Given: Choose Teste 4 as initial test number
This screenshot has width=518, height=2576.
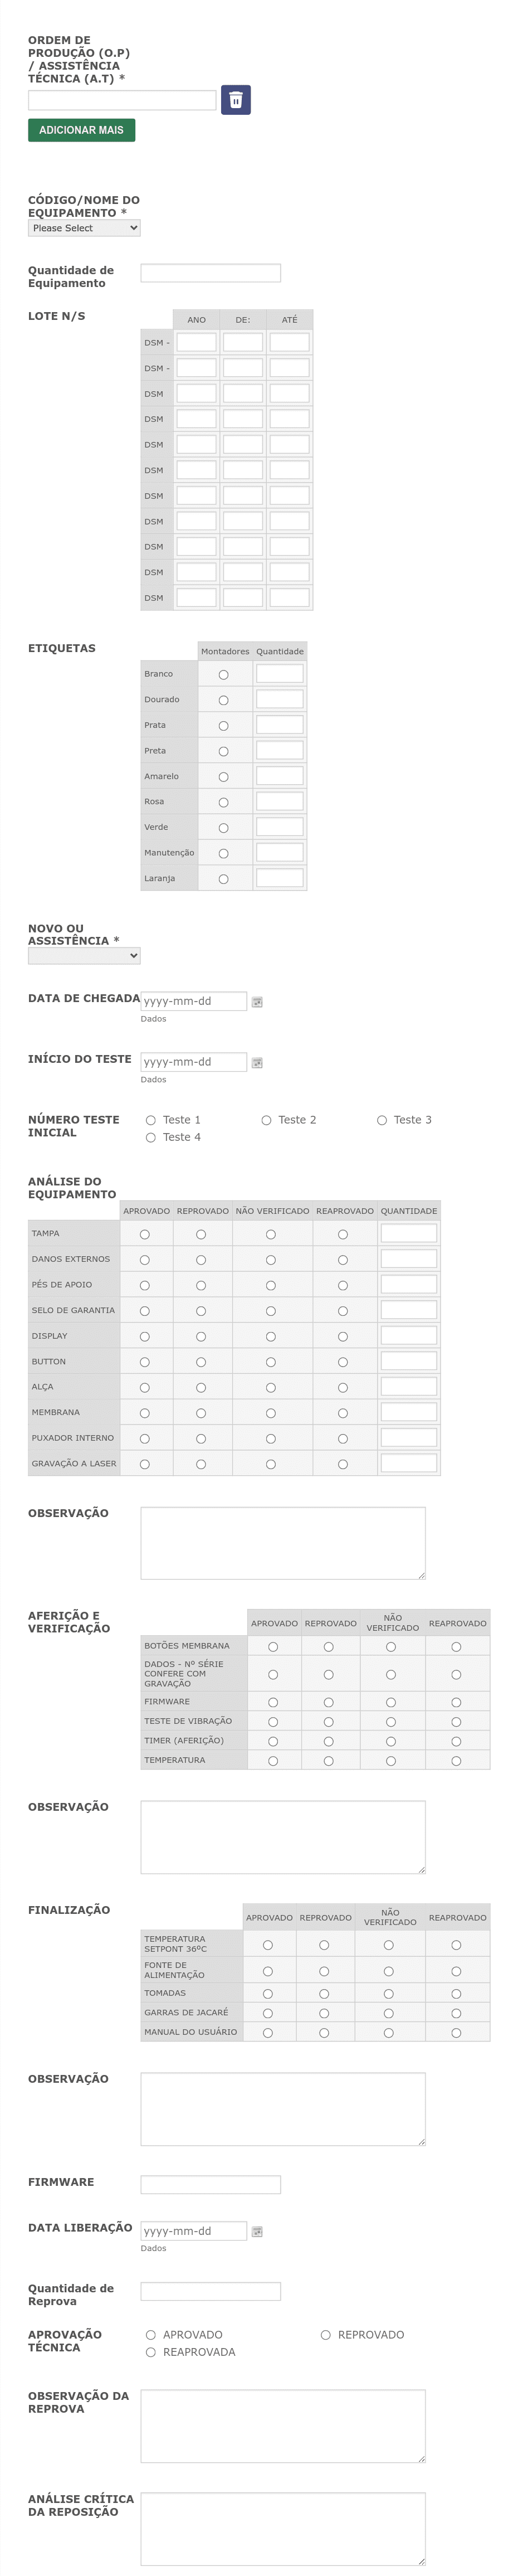Looking at the screenshot, I should click(151, 1138).
